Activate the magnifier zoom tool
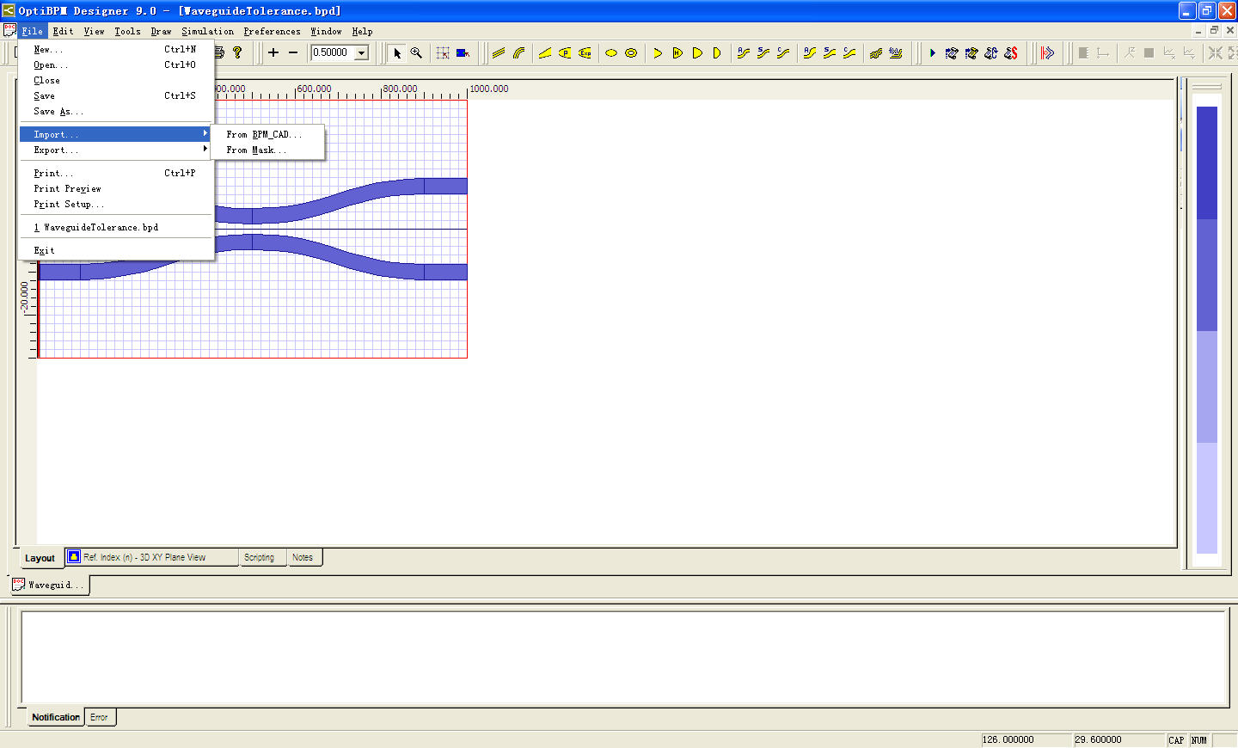The height and width of the screenshot is (748, 1238). tap(417, 52)
